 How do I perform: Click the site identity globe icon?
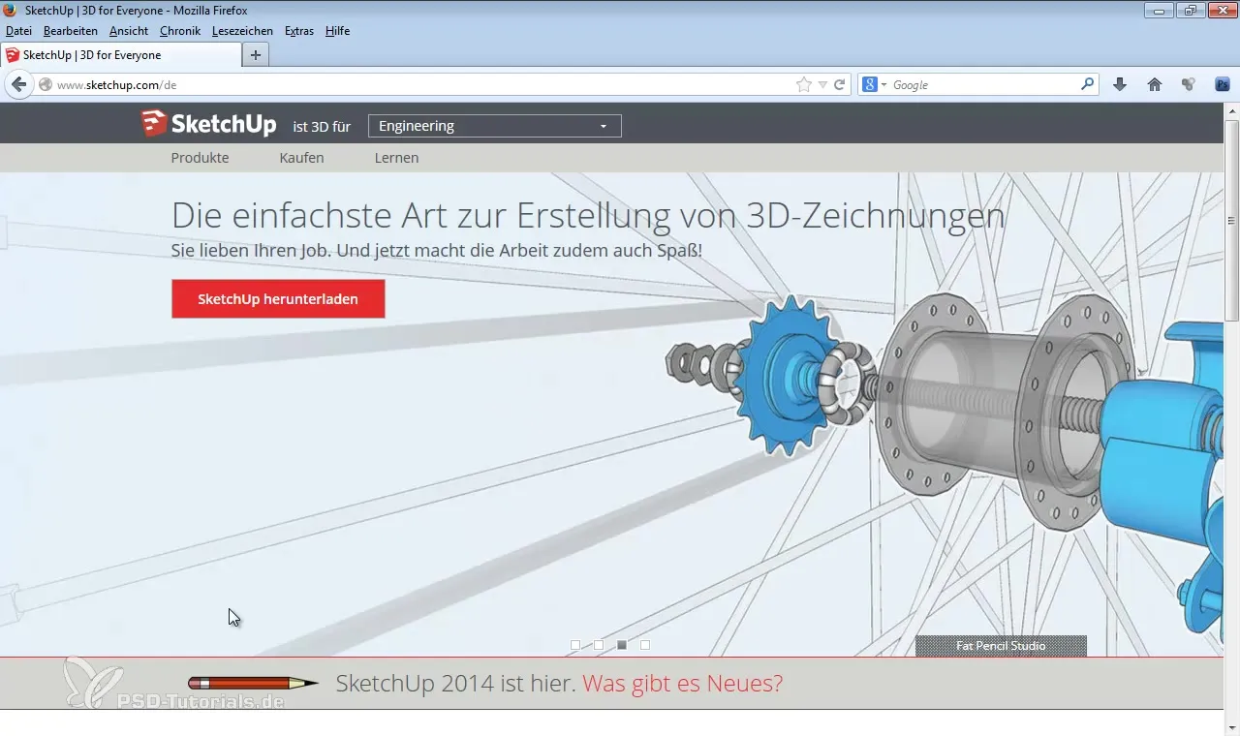click(x=46, y=85)
